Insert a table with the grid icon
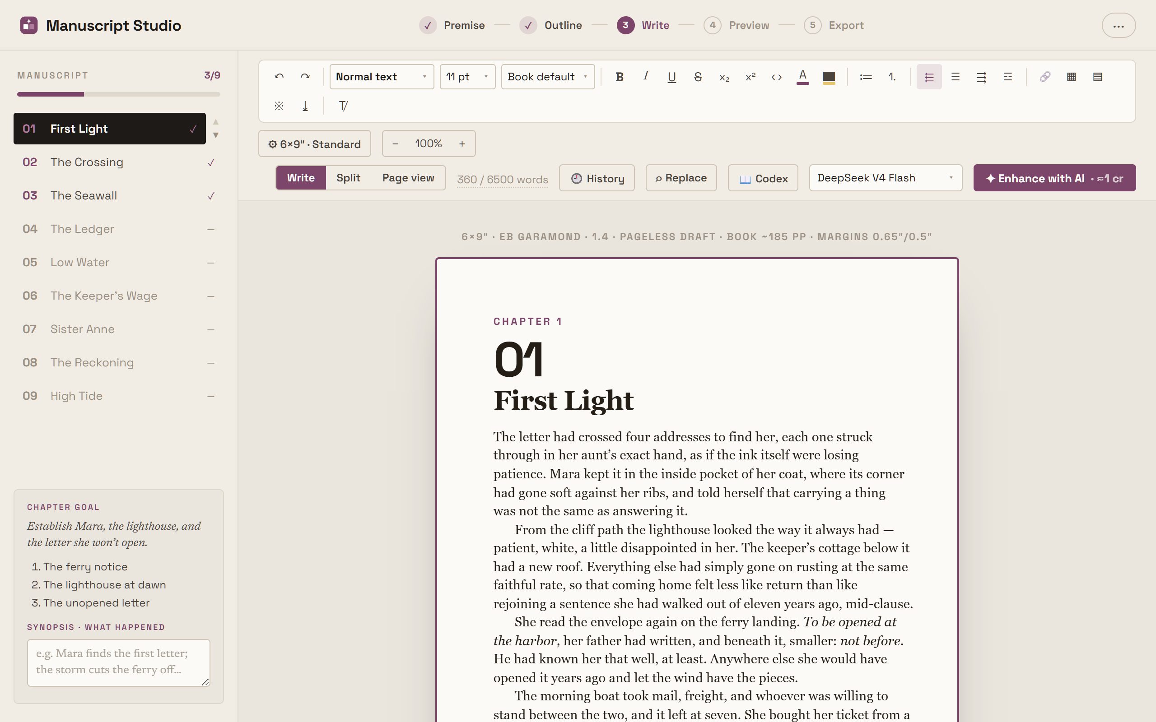 coord(1072,76)
